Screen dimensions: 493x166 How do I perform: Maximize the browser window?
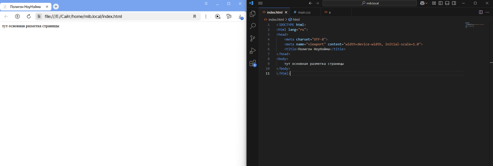pyautogui.click(x=229, y=3)
